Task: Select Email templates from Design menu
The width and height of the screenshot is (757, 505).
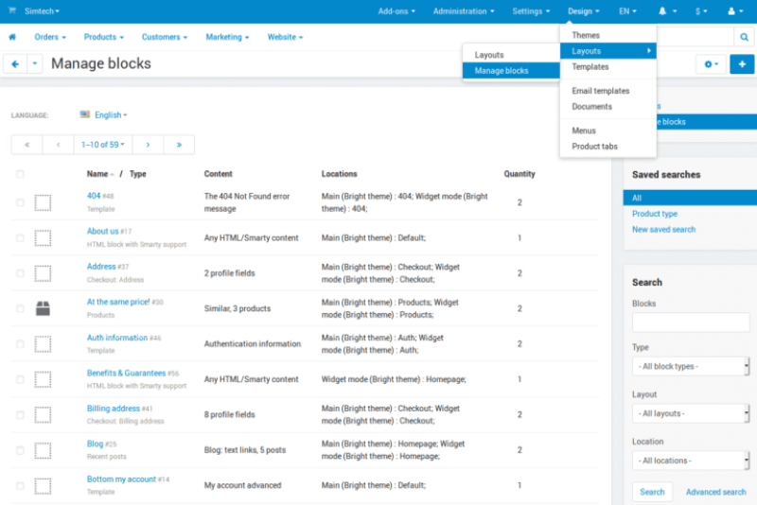Action: [600, 91]
